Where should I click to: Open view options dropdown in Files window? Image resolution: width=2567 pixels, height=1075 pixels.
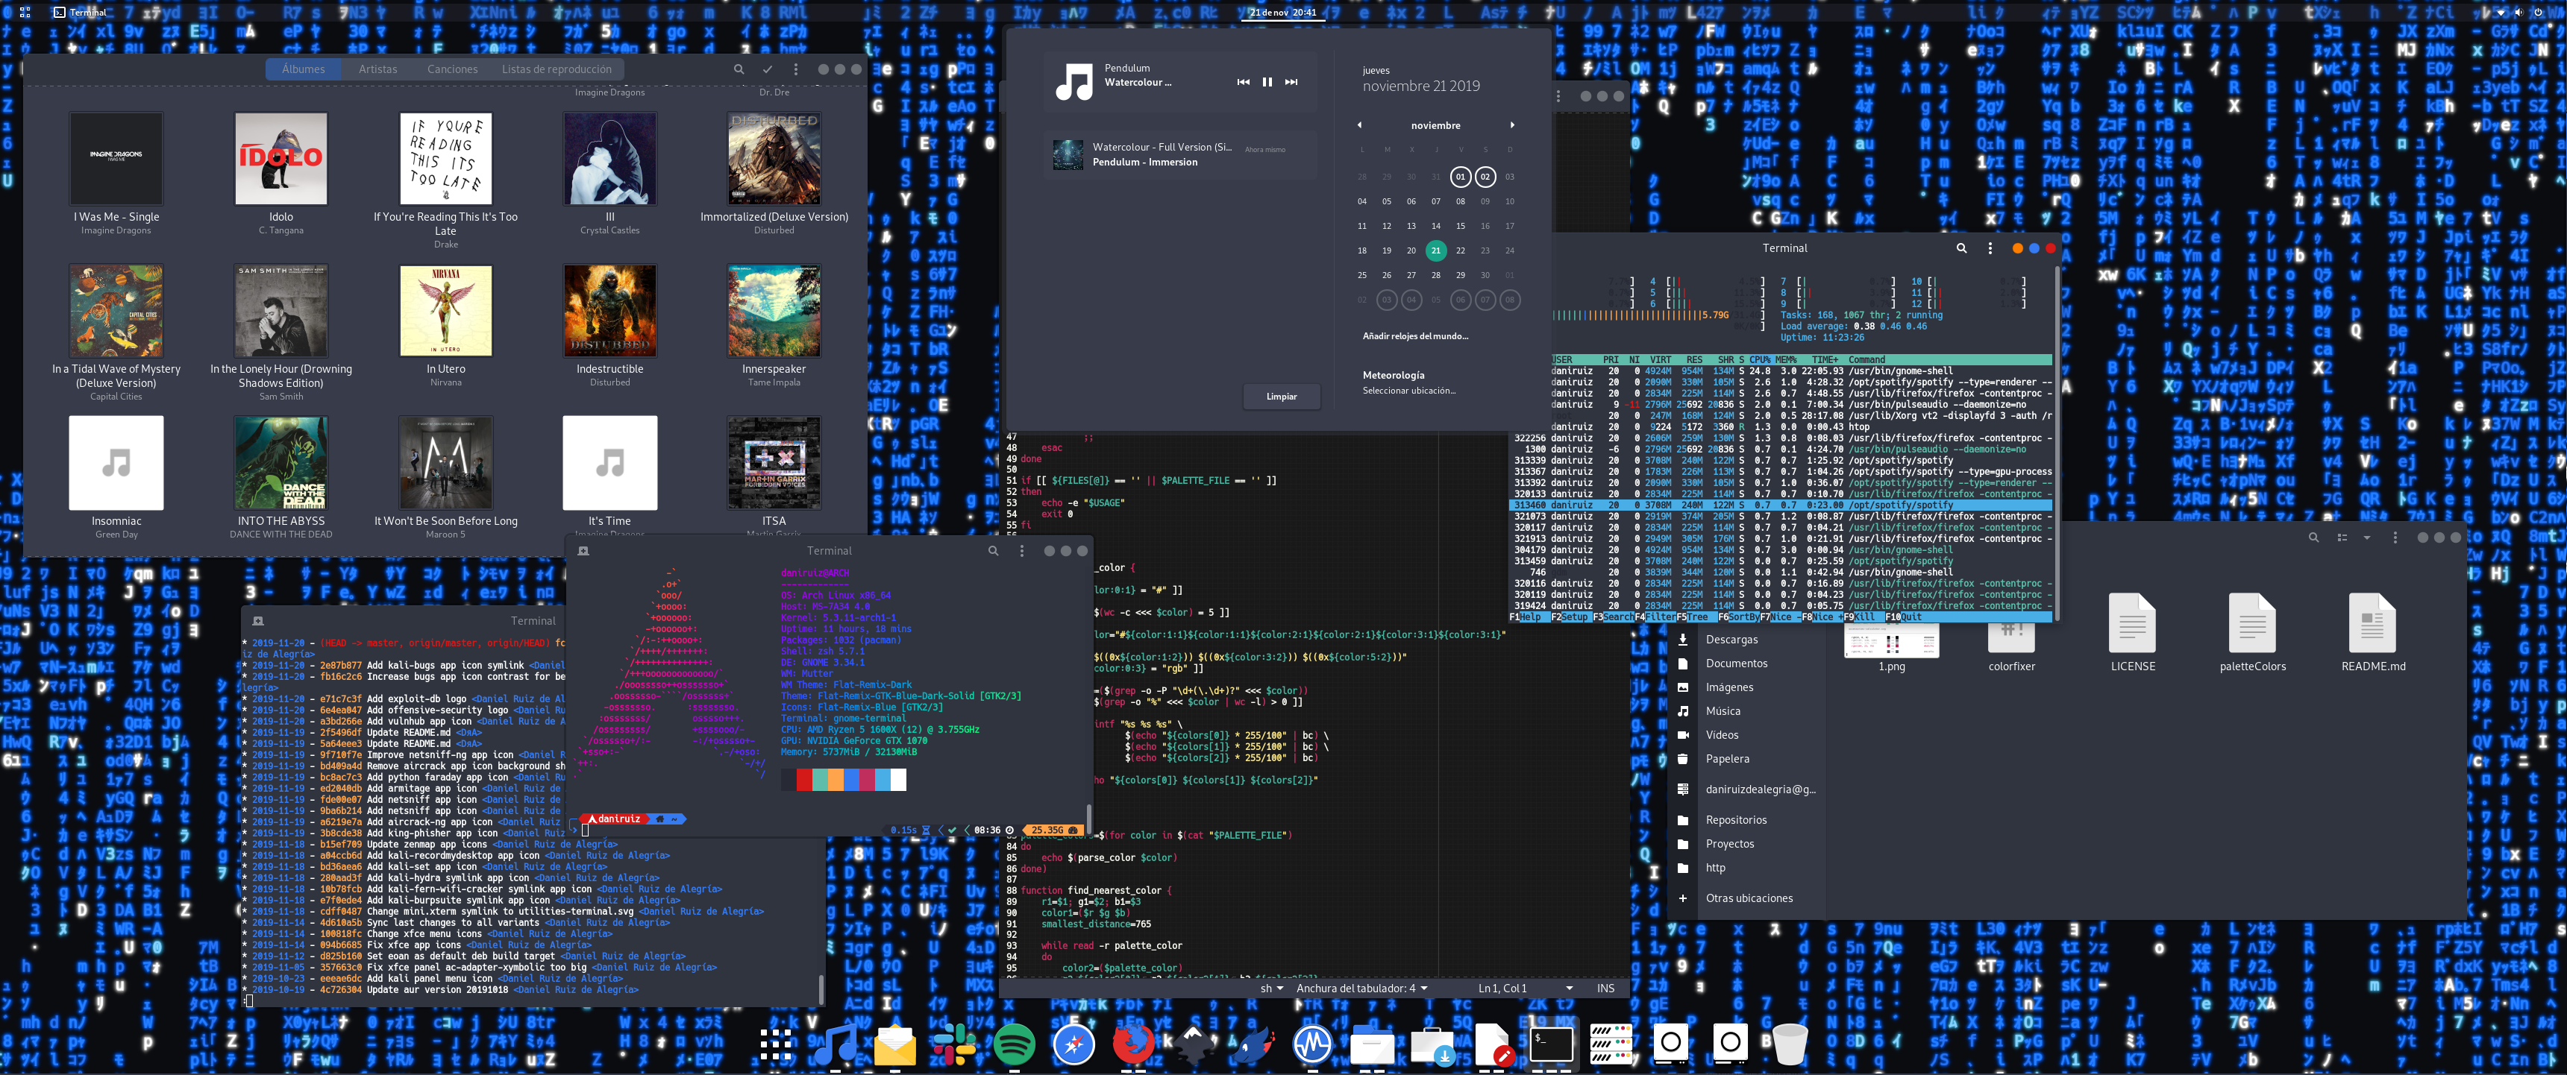pyautogui.click(x=2367, y=537)
